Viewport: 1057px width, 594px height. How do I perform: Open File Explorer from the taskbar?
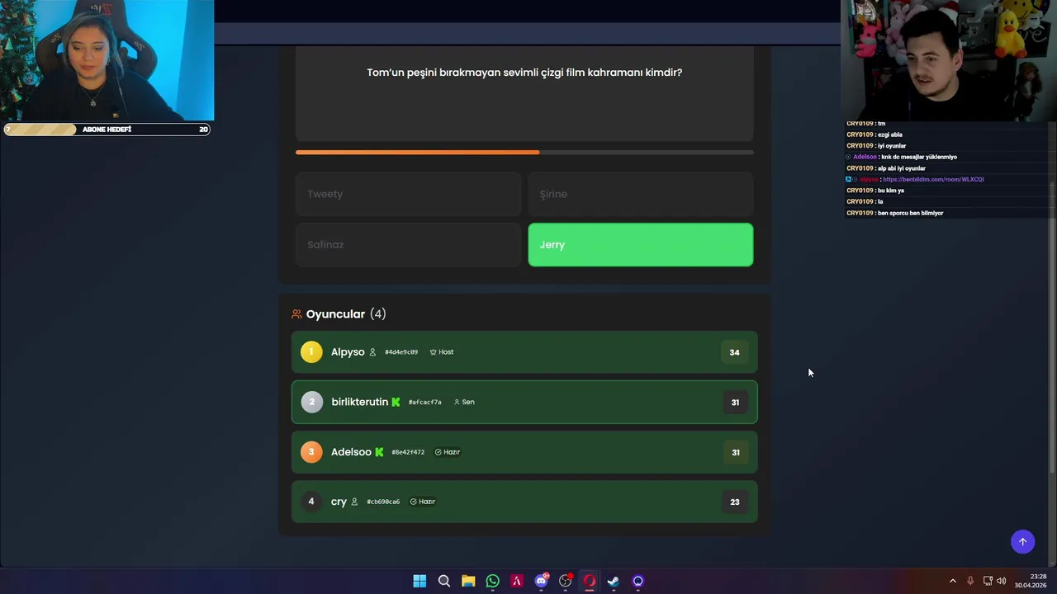[x=468, y=581]
